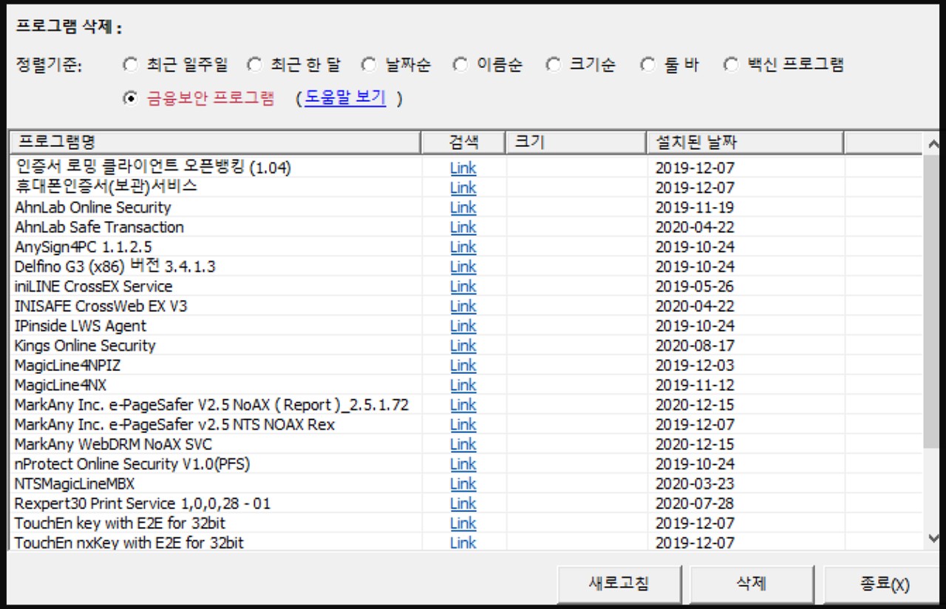Click the 검색 column header
This screenshot has width=946, height=609.
coord(463,142)
